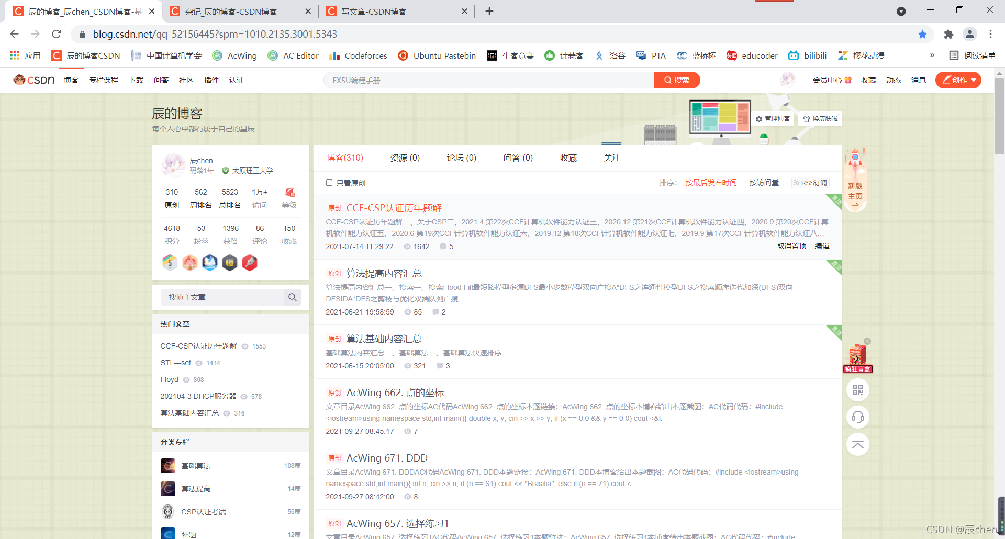Image resolution: width=1005 pixels, height=539 pixels.
Task: Click the red 搜索 search button
Action: (x=677, y=80)
